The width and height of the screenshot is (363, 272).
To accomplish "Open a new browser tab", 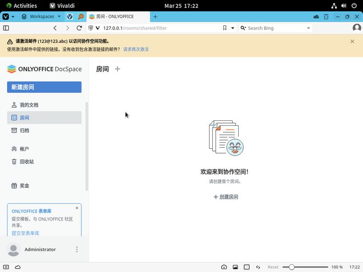I will tap(155, 16).
